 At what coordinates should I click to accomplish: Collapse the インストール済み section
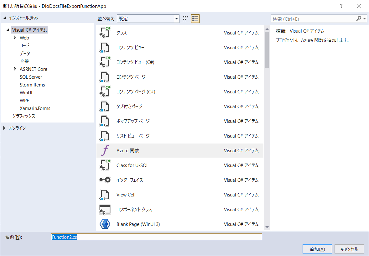[x=5, y=18]
